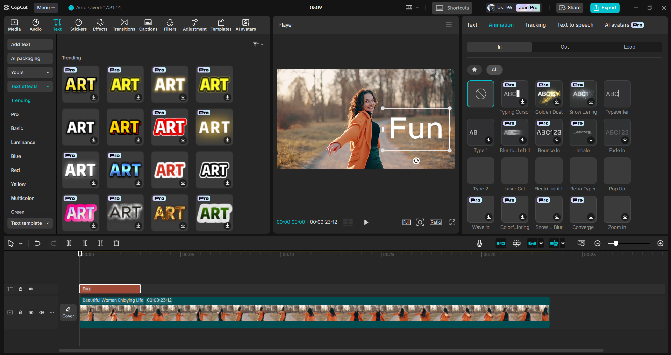Screen dimensions: 671x355
Task: Click the Export button
Action: coord(605,7)
